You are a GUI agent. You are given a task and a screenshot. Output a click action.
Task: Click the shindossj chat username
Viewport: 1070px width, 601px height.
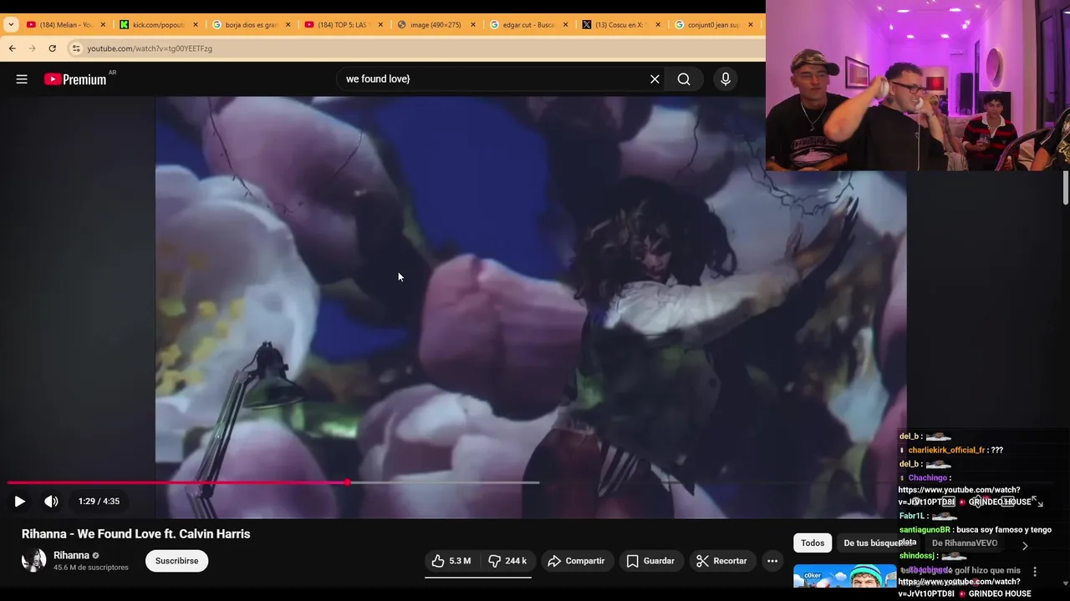click(916, 556)
